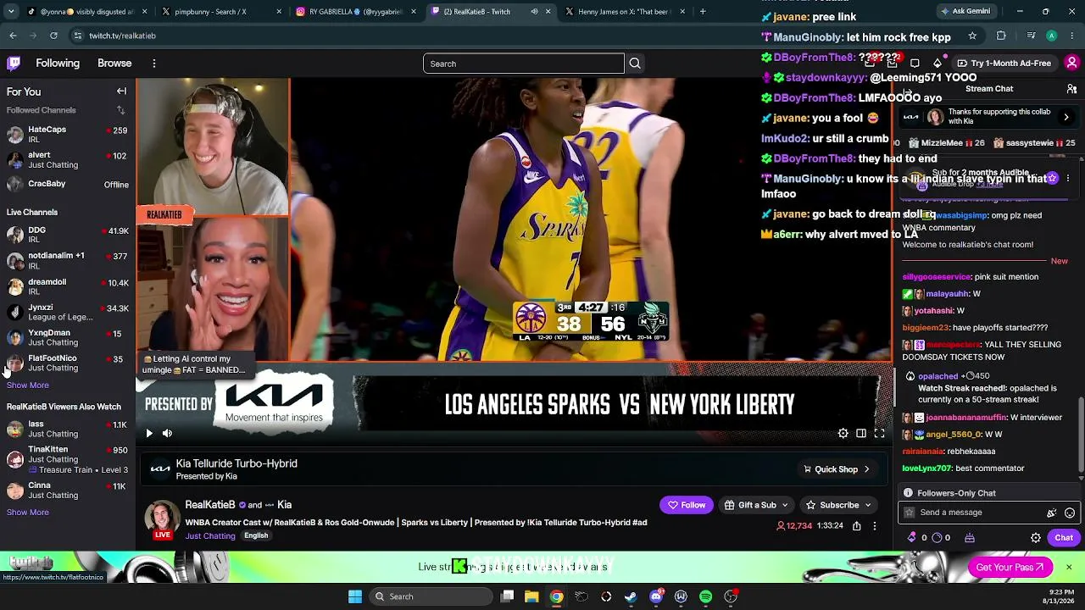
Task: Open File Explorer from the taskbar
Action: (531, 596)
